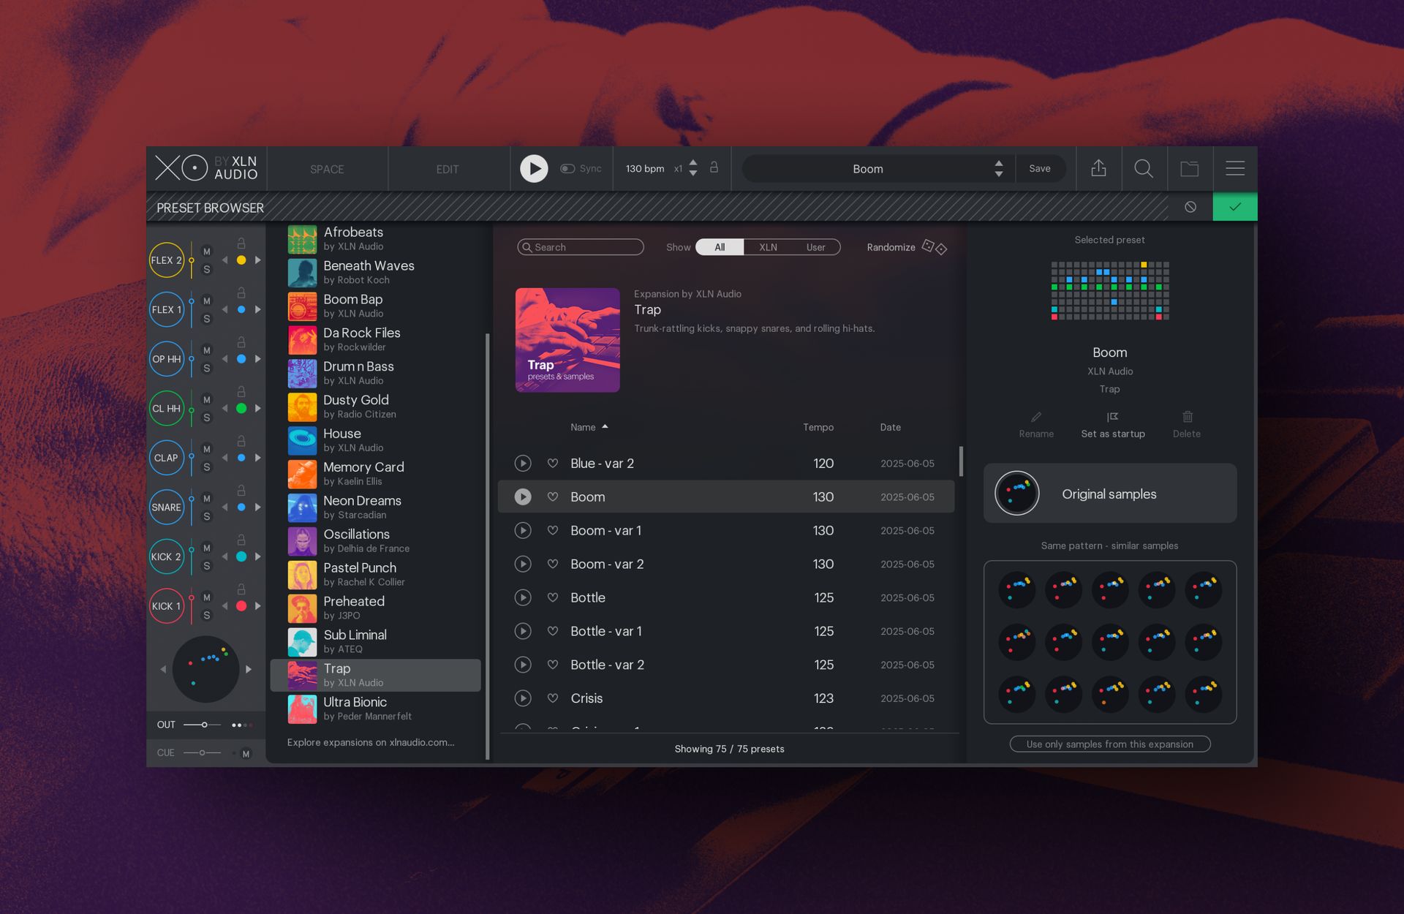The image size is (1404, 914).
Task: Click Use only samples from this expansion
Action: [1110, 744]
